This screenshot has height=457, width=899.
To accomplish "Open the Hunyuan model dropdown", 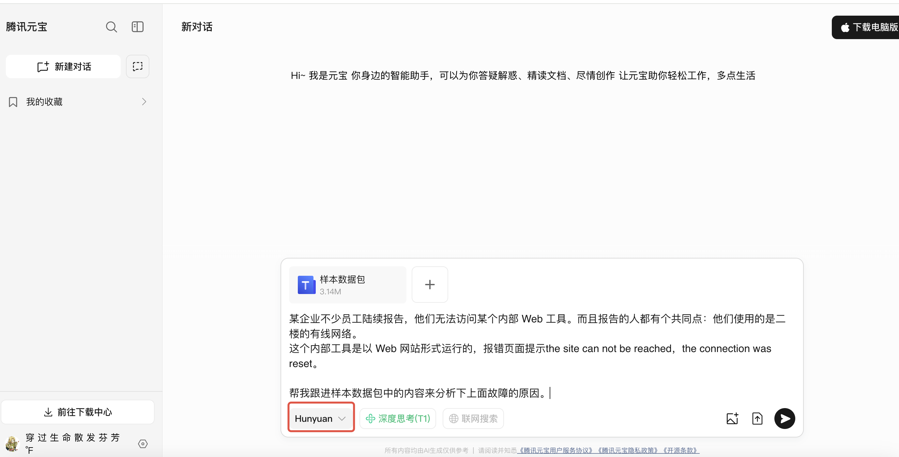I will click(x=320, y=418).
